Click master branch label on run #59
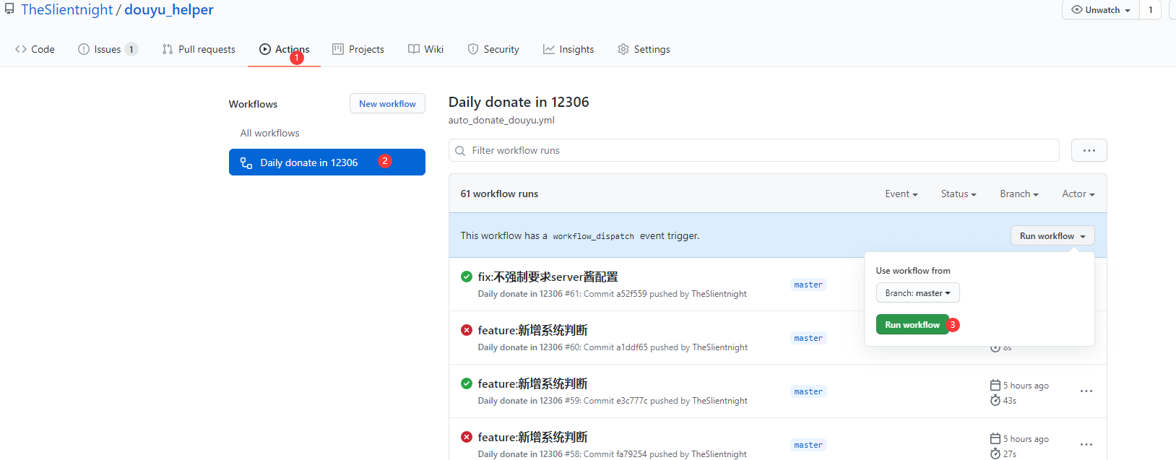The width and height of the screenshot is (1176, 460). point(808,391)
